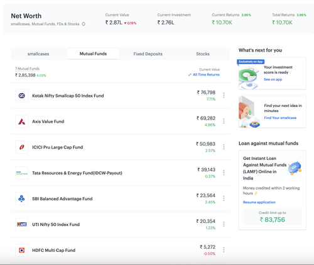The image size is (314, 265).
Task: Toggle the All Time Returns view switch
Action: tap(204, 75)
